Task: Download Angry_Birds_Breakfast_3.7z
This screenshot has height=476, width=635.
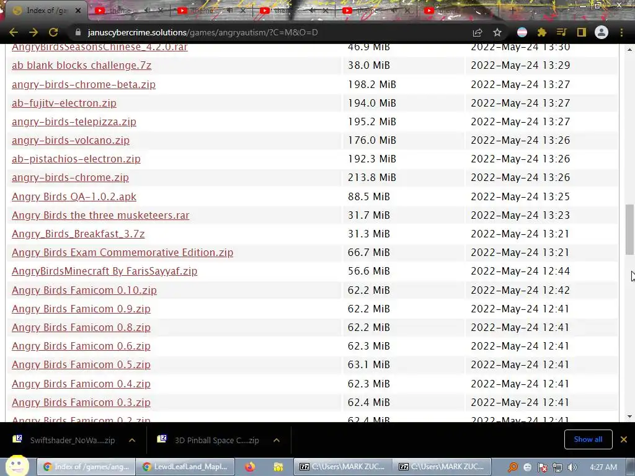Action: 78,234
